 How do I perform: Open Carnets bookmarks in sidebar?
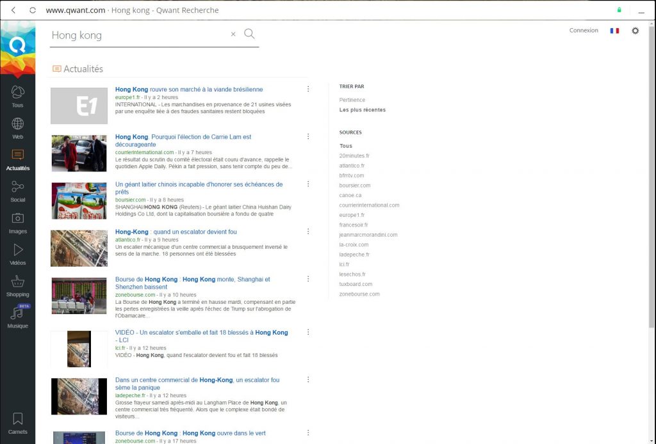(17, 422)
